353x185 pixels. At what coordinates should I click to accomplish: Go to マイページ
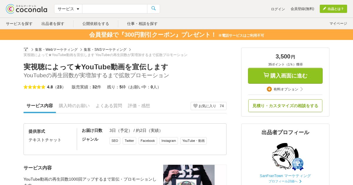tap(338, 23)
